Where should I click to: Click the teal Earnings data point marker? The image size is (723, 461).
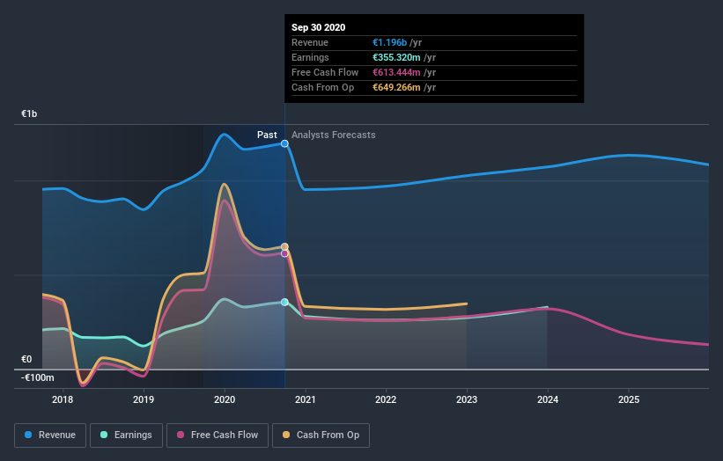coord(284,302)
